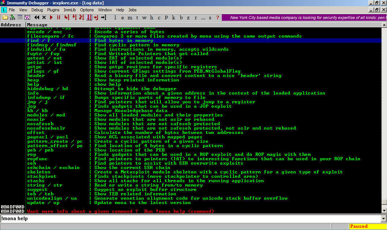Click the cyan 'L' window icon in menu bar
Image resolution: width=387 pixels, height=230 pixels.
[x=4, y=10]
